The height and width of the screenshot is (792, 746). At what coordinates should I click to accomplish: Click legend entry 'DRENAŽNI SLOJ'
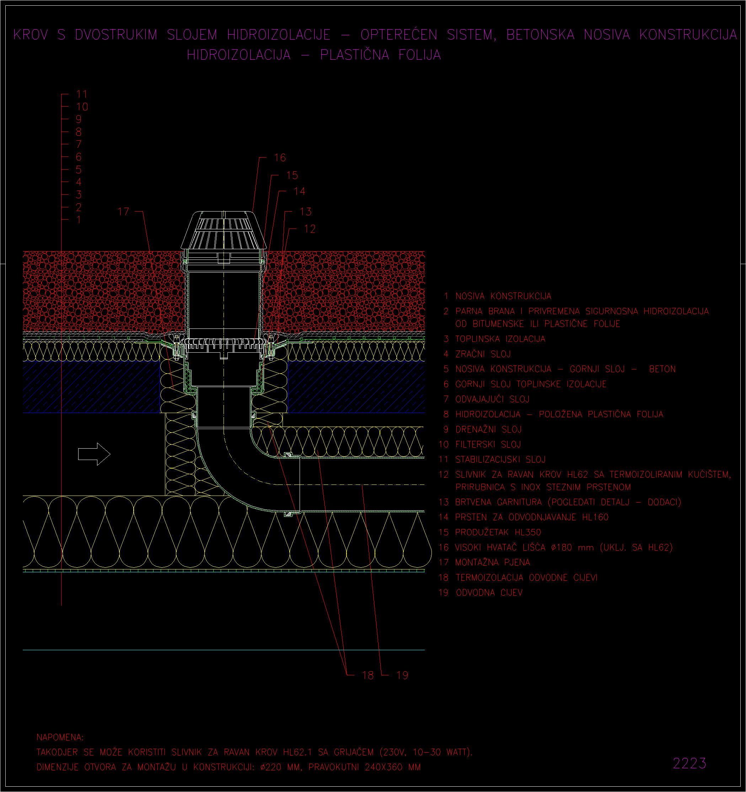(489, 429)
